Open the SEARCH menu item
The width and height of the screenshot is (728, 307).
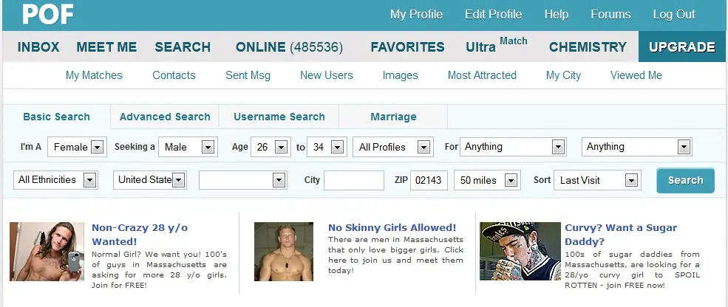[183, 46]
